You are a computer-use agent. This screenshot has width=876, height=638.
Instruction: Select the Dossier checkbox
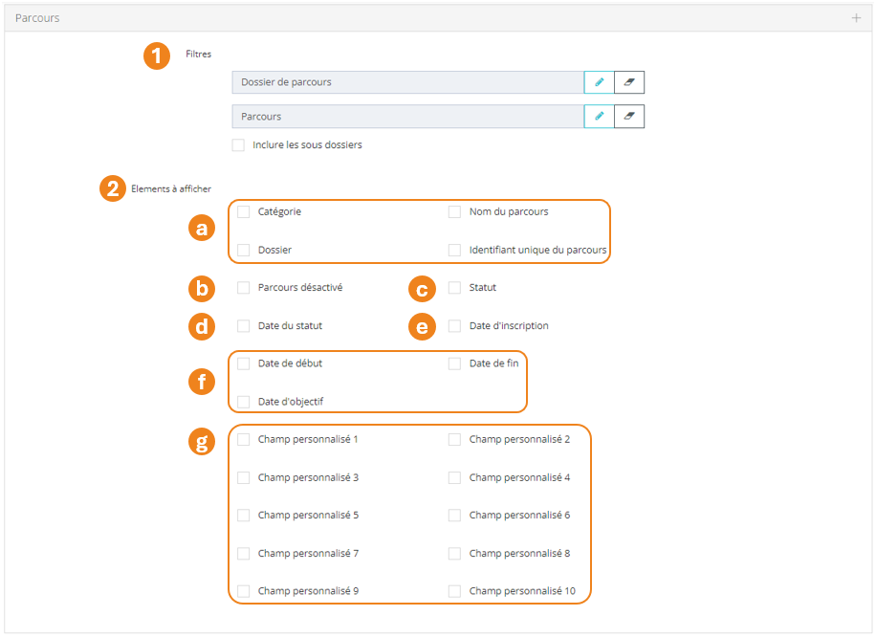(x=244, y=250)
